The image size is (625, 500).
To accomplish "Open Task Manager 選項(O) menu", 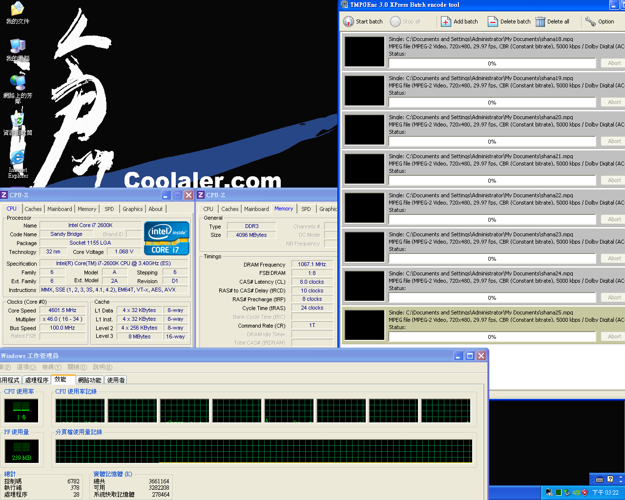I will coord(26,367).
